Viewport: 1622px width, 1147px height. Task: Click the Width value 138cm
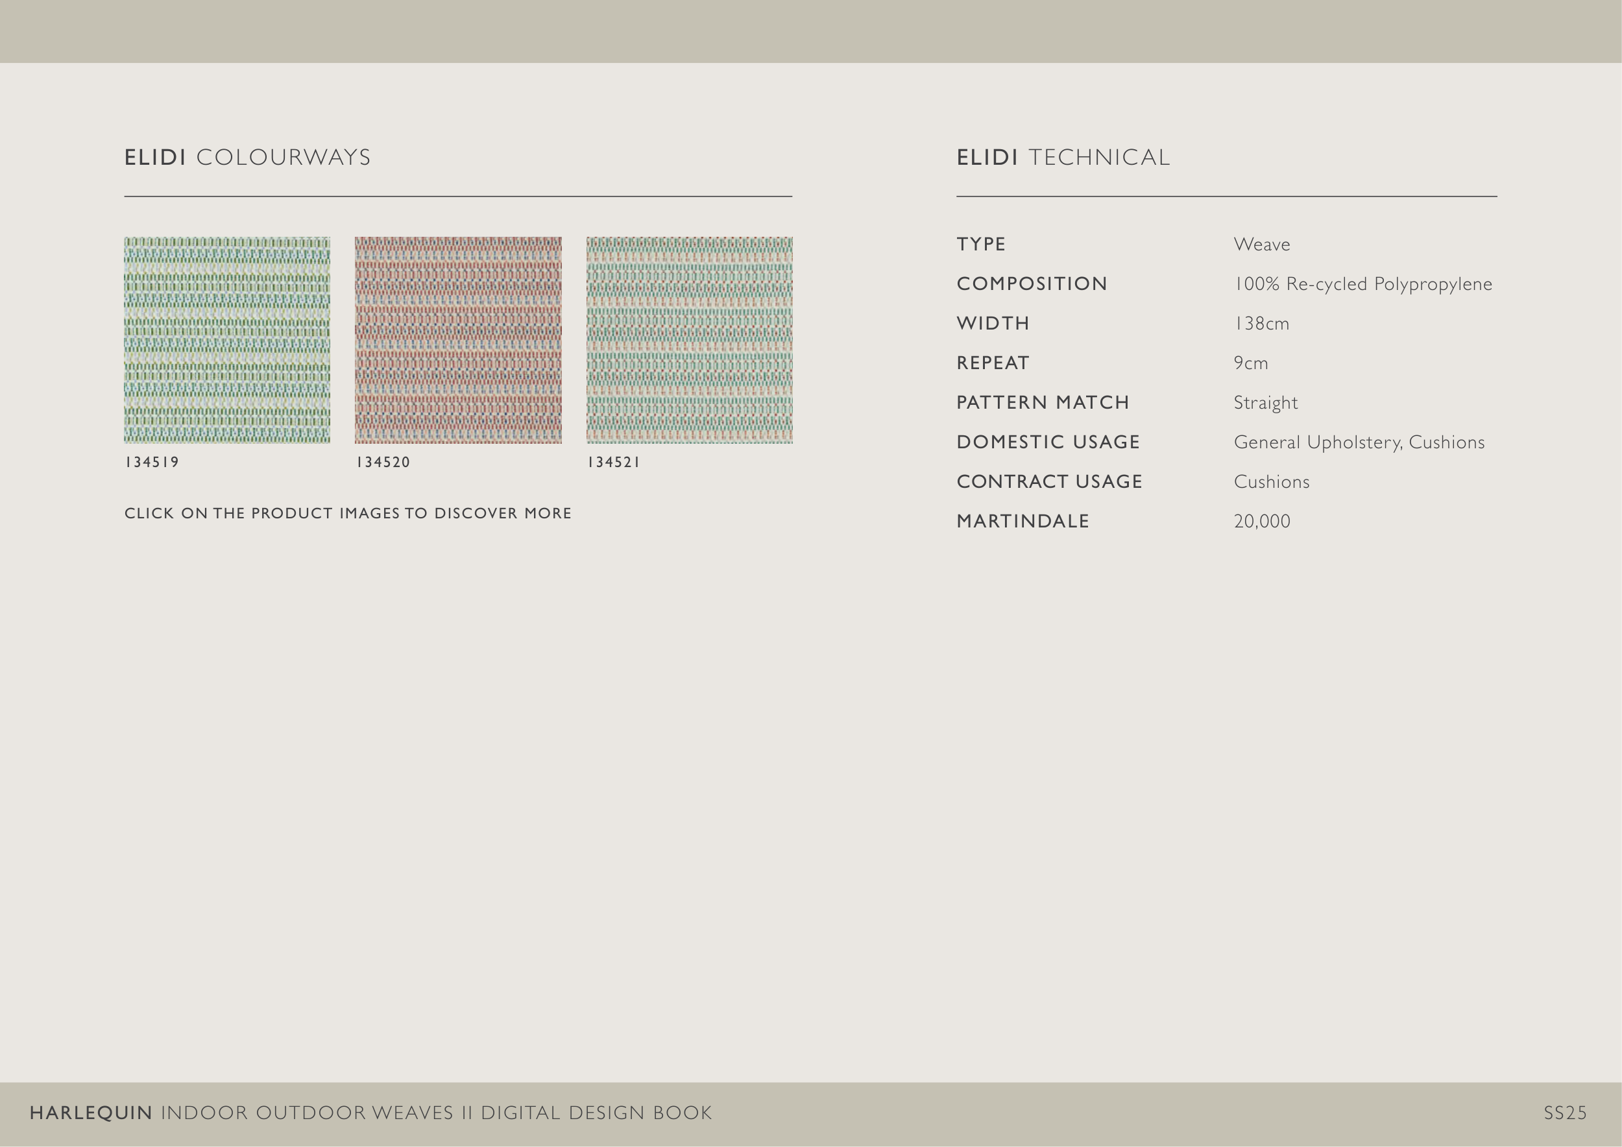pos(1261,324)
